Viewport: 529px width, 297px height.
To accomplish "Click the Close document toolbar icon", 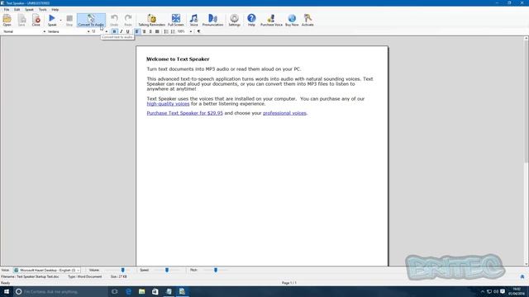I will coord(36,20).
